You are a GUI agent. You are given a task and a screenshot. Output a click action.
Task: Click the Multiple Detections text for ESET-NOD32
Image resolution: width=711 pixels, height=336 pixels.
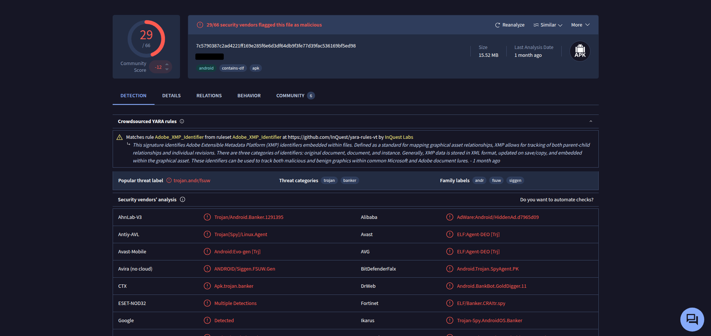point(236,304)
